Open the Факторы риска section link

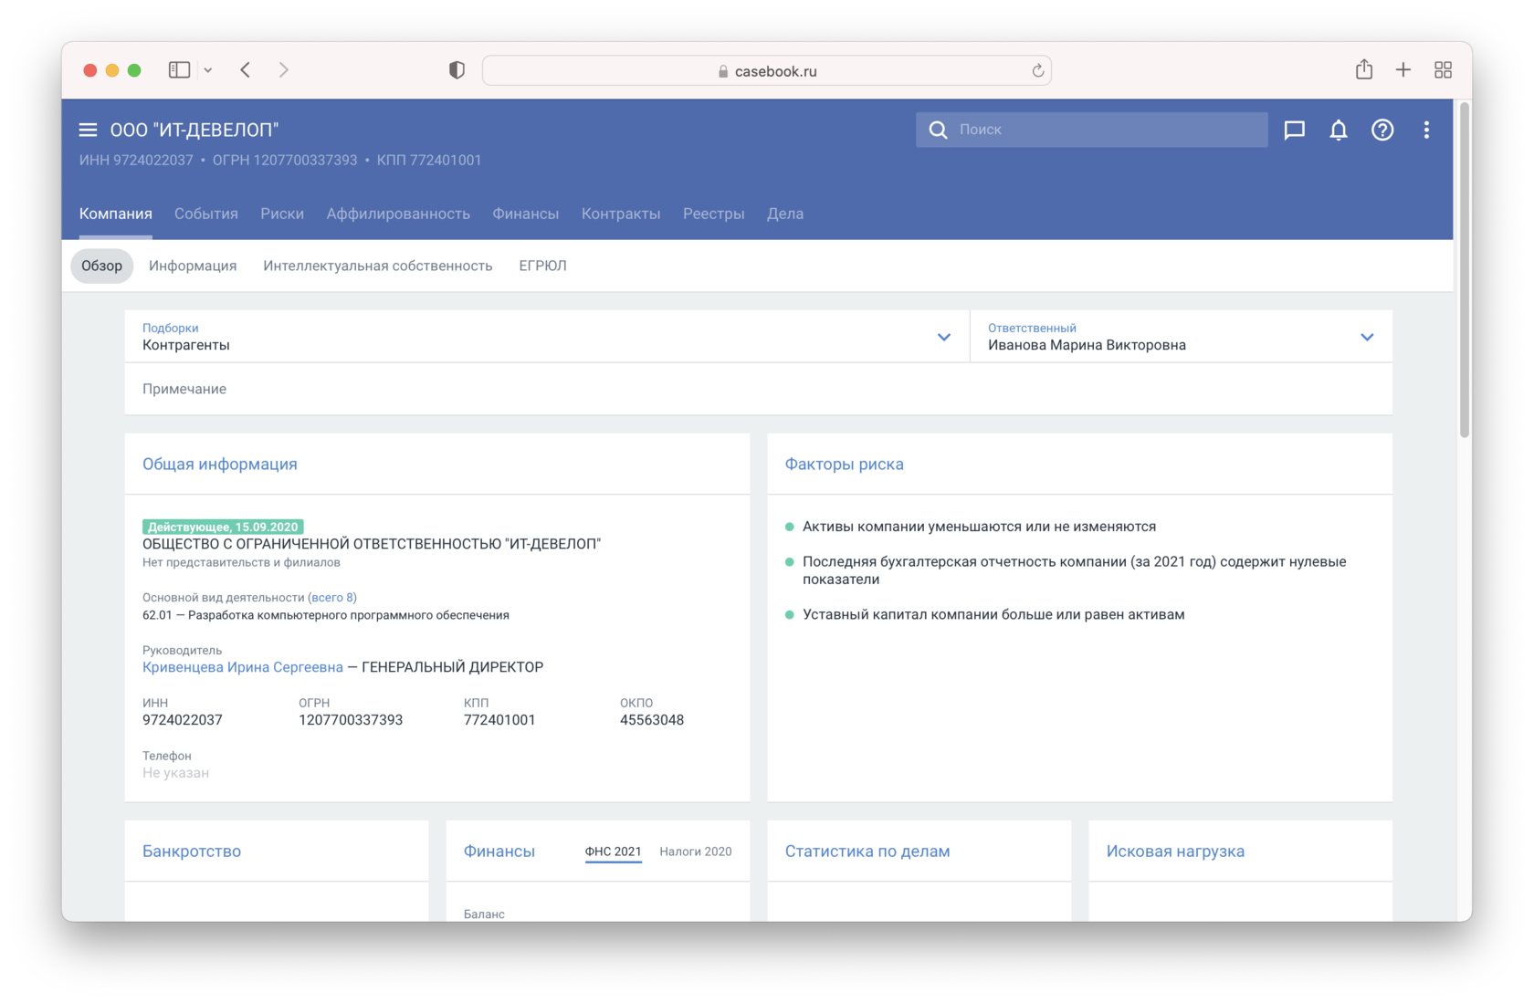[x=845, y=464]
